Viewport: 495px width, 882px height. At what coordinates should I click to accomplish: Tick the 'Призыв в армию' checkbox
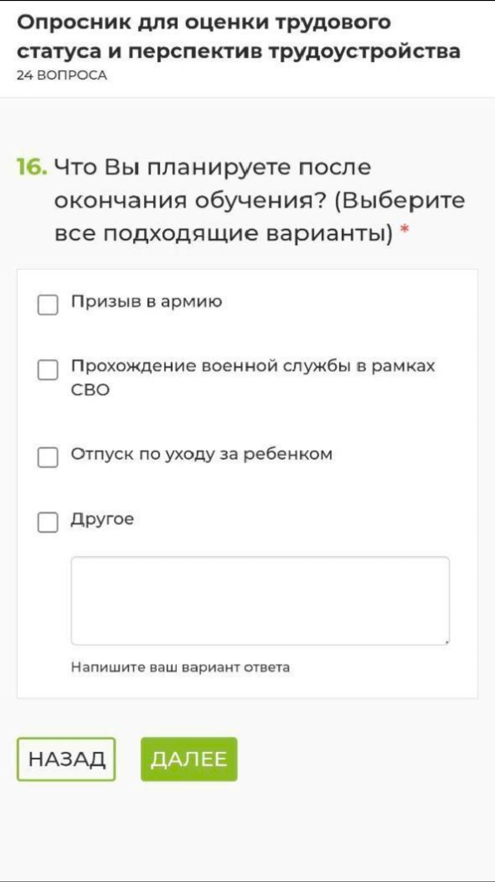click(48, 305)
